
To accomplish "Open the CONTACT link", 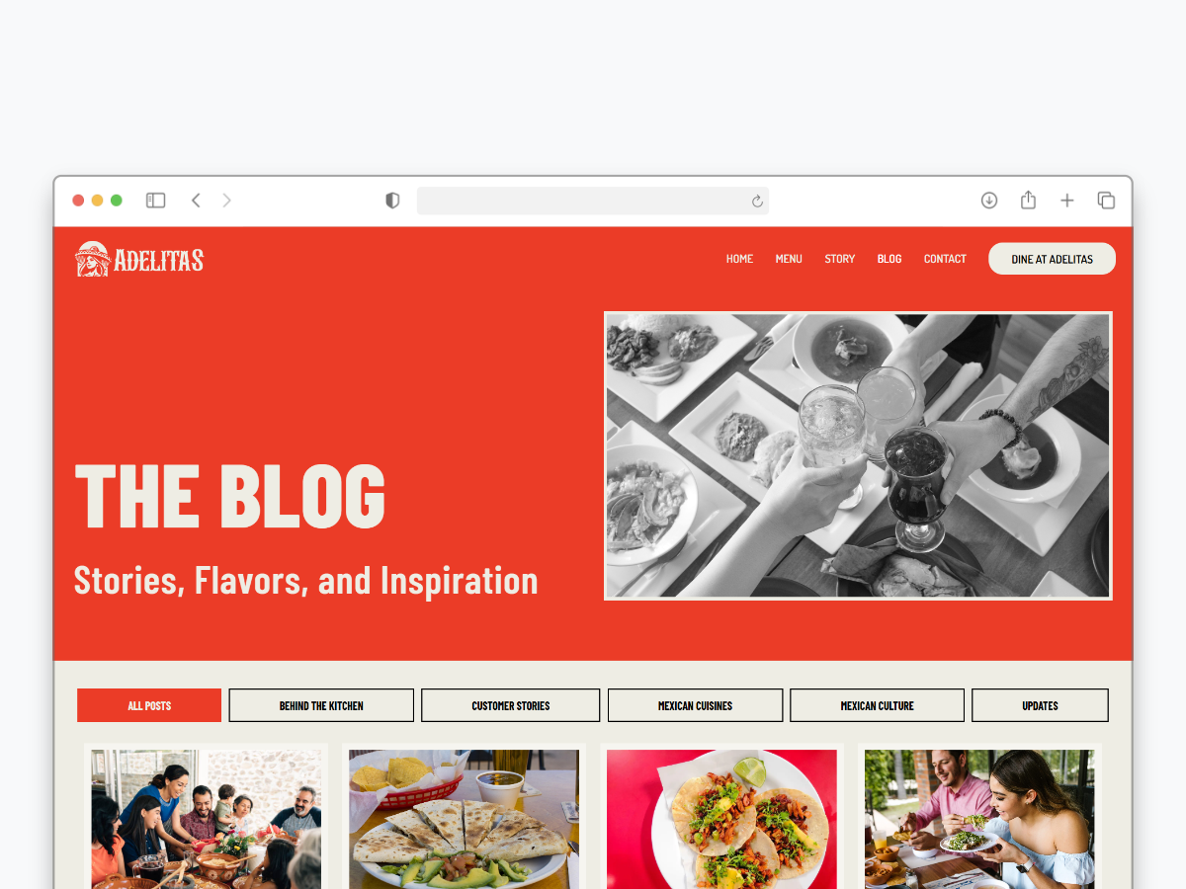I will click(945, 259).
